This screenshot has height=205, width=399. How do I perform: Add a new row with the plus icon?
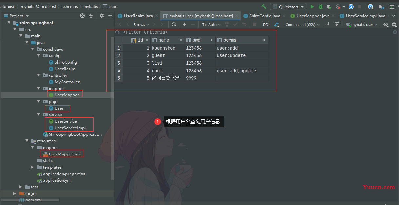pyautogui.click(x=185, y=25)
